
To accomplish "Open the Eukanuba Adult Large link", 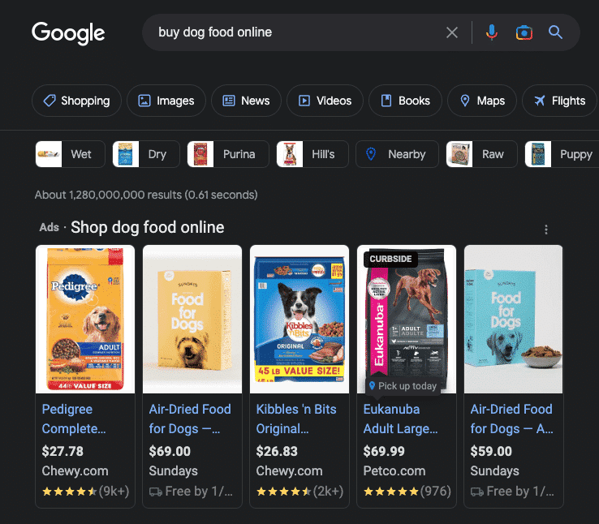I will click(401, 419).
